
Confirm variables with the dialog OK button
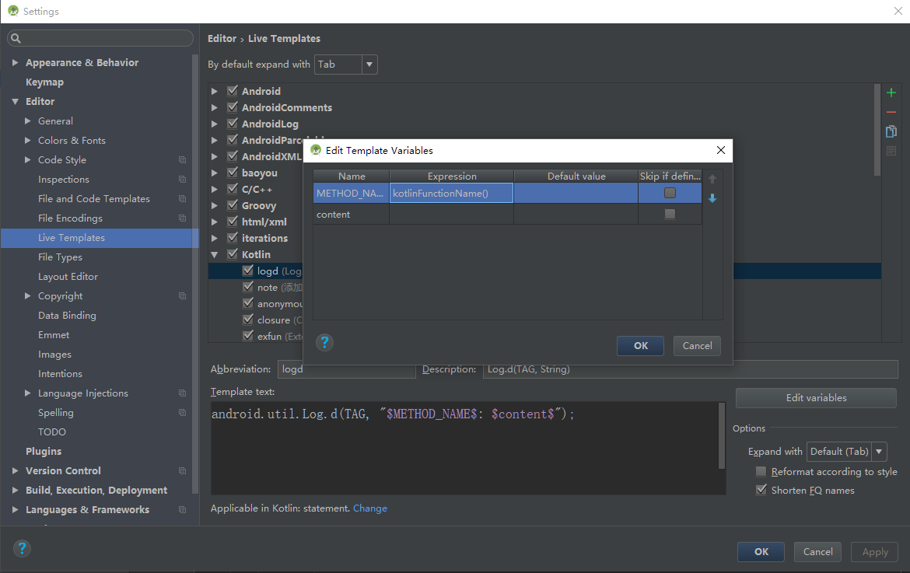point(640,345)
